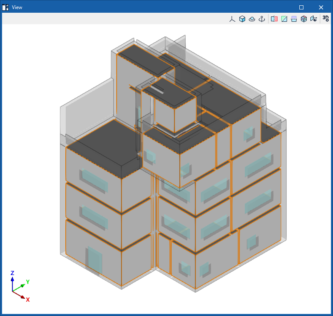Click the axes display icon in toolbar
Image resolution: width=333 pixels, height=316 pixels.
point(232,19)
